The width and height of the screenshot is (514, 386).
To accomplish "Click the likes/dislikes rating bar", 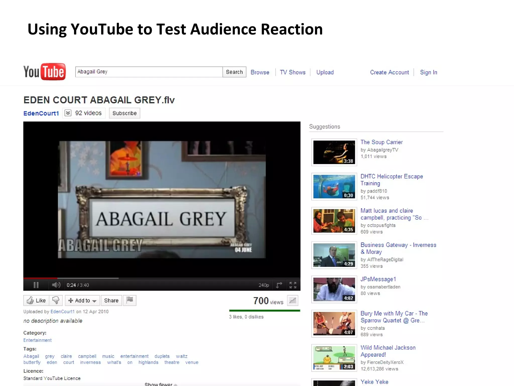I will tap(265, 311).
